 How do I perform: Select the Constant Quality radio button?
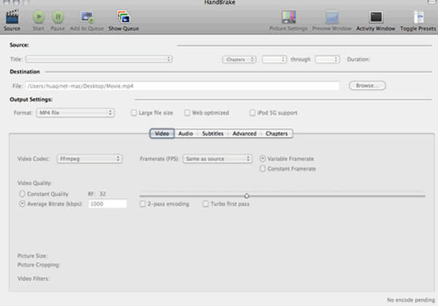pyautogui.click(x=22, y=194)
